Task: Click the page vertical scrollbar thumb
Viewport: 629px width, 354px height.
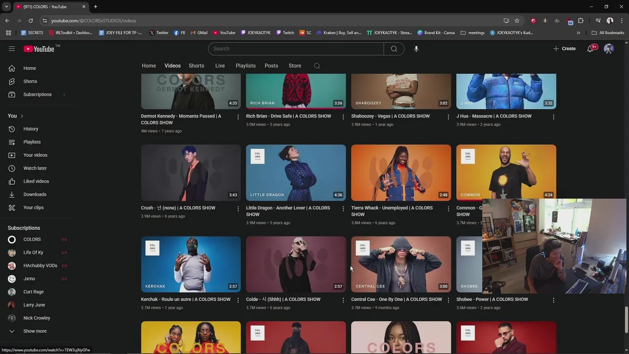Action: [626, 320]
